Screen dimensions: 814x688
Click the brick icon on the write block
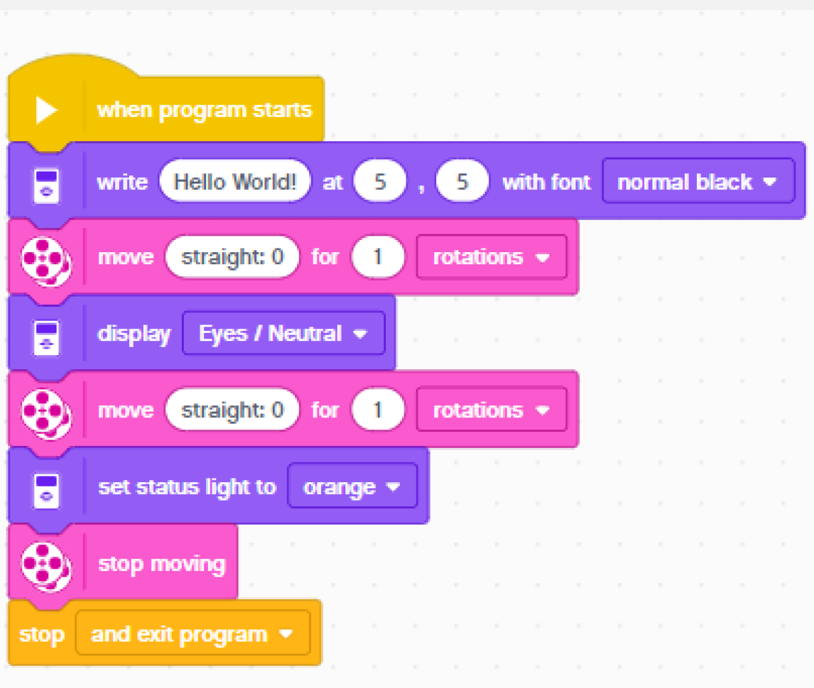pyautogui.click(x=46, y=185)
